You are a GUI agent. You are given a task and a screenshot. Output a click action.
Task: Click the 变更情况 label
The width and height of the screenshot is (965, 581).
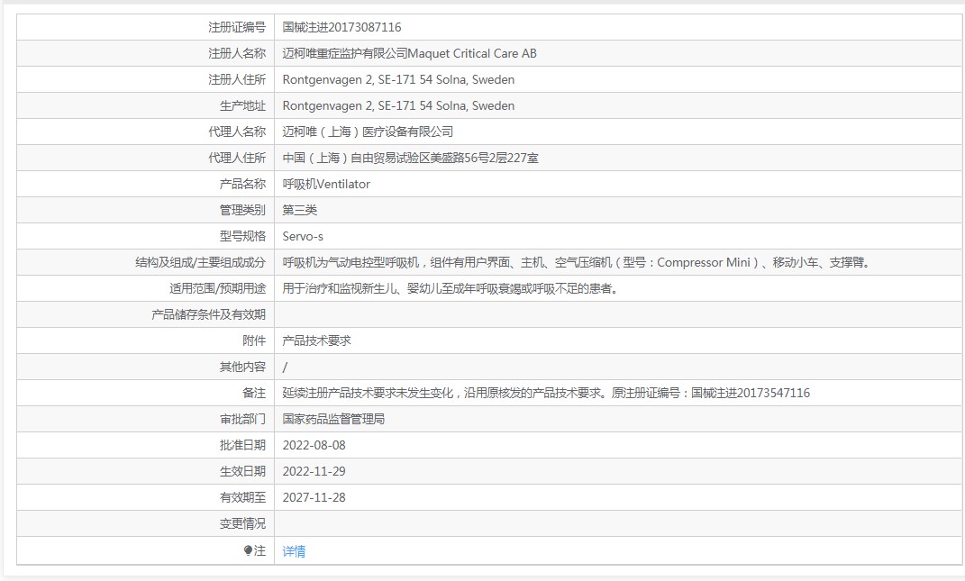pos(242,523)
